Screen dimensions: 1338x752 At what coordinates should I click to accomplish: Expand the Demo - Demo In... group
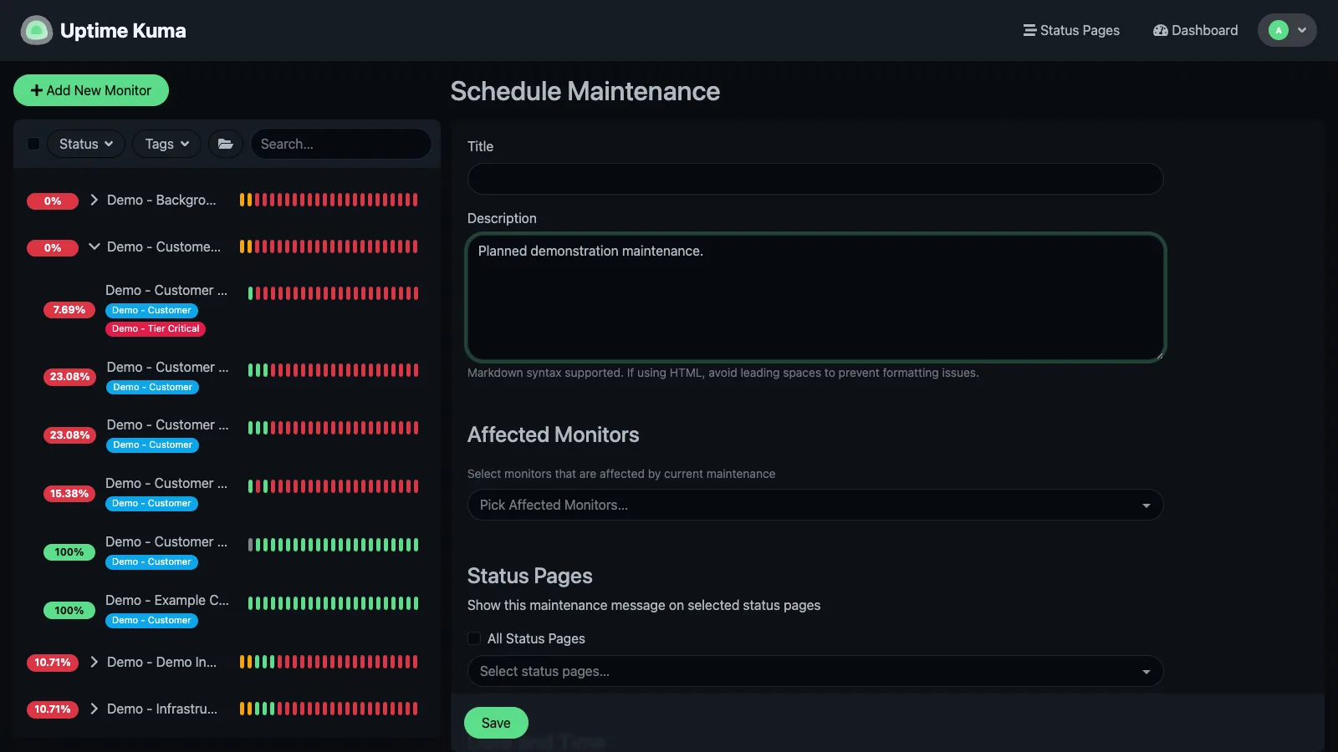click(x=94, y=662)
